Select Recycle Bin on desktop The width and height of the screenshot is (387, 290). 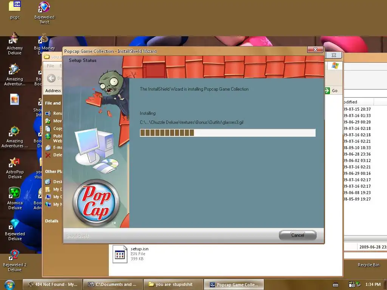pos(368,265)
